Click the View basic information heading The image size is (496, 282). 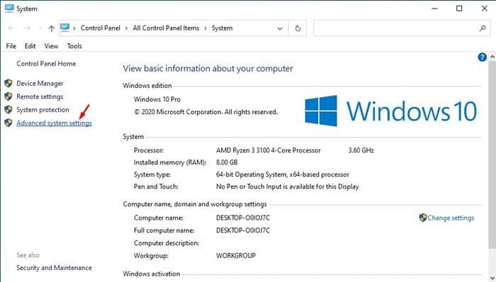coord(208,69)
